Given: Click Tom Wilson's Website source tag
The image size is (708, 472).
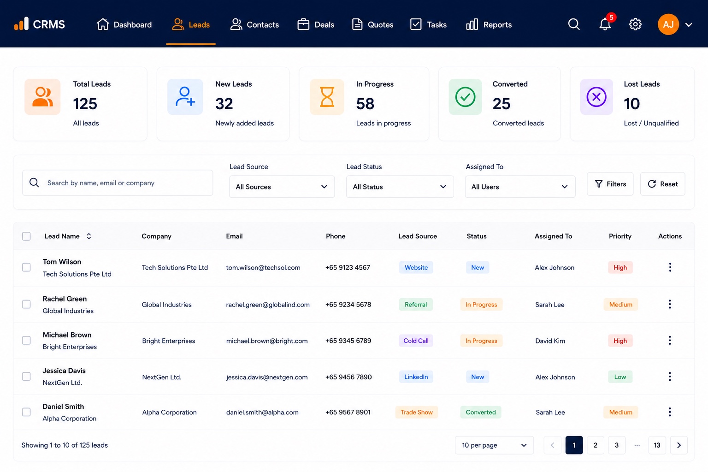Looking at the screenshot, I should point(416,267).
